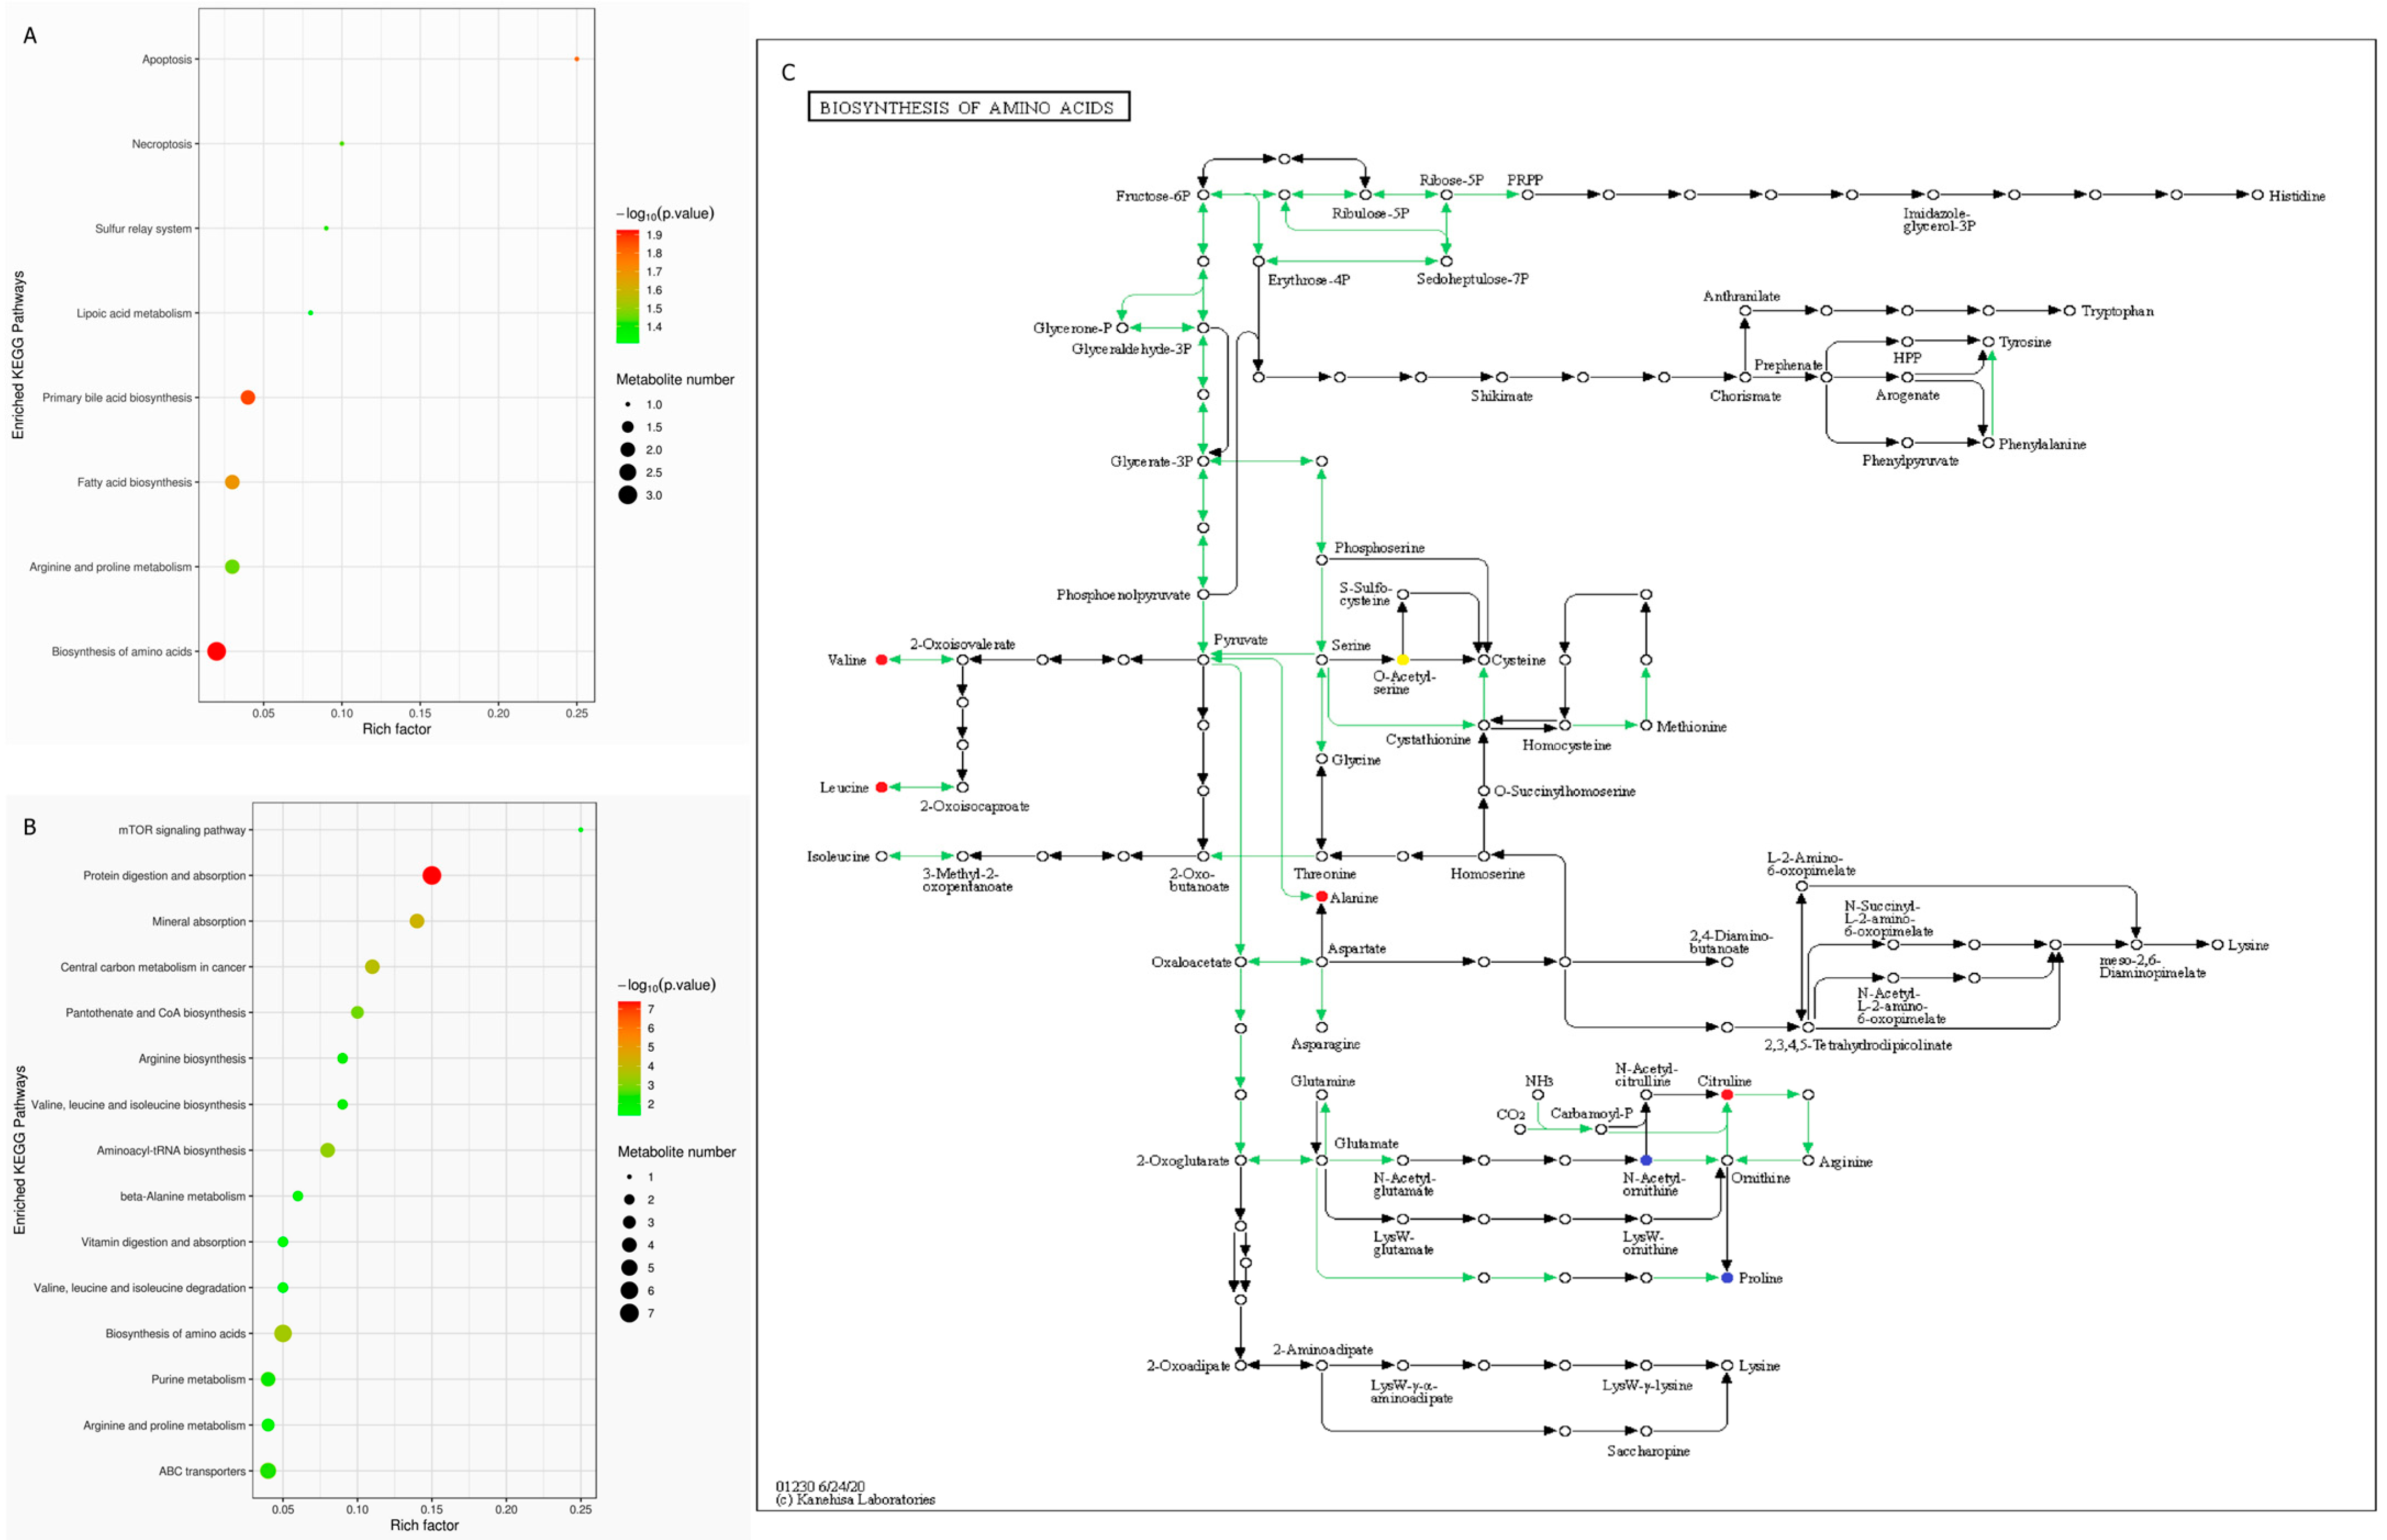
Task: Click the ABC transporters data point
Action: 268,1471
